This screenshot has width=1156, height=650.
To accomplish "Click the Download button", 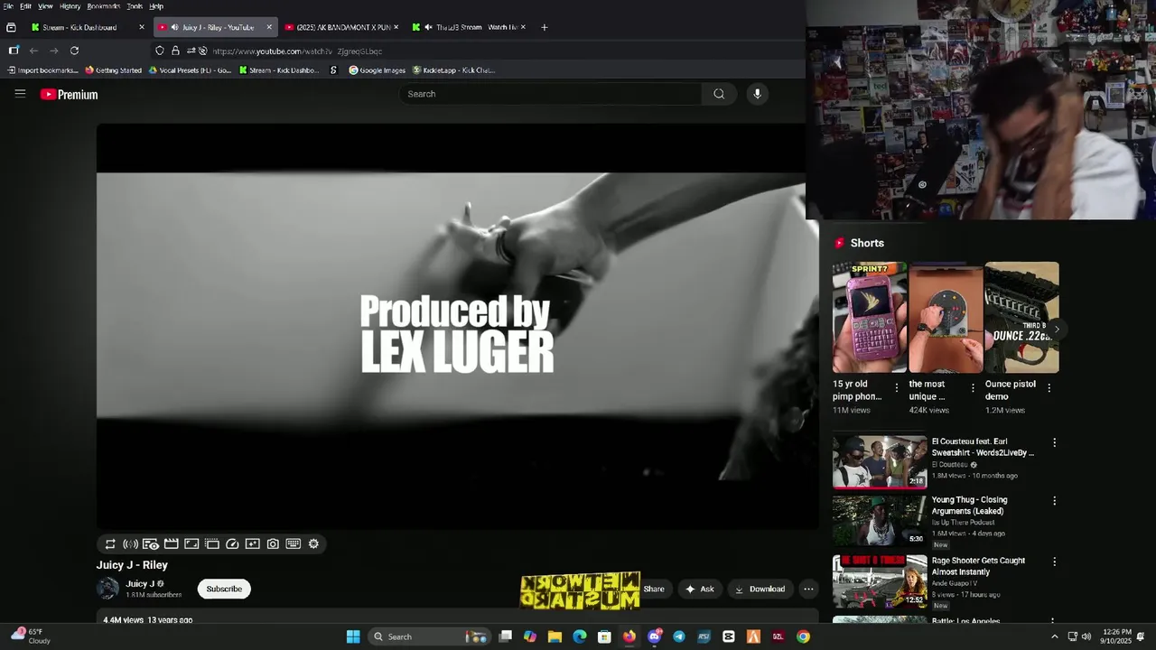I will tap(760, 589).
